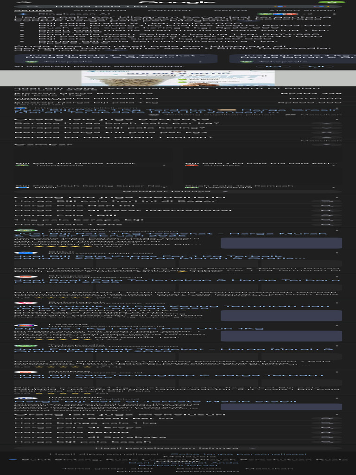356x475 pixels.
Task: Expand 'Hasil penelusuran lainnya' results
Action: pyautogui.click(x=178, y=448)
